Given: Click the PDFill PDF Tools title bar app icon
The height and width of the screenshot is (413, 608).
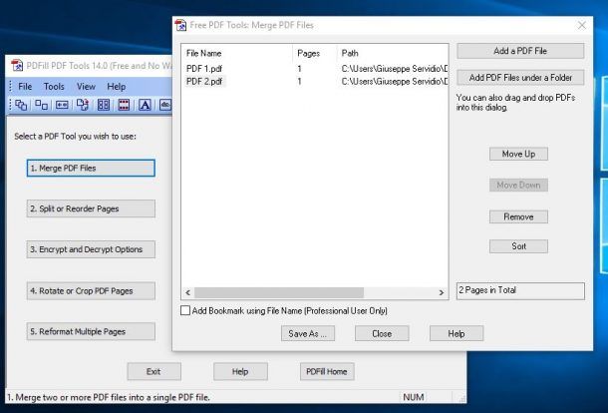Looking at the screenshot, I should click(x=17, y=66).
